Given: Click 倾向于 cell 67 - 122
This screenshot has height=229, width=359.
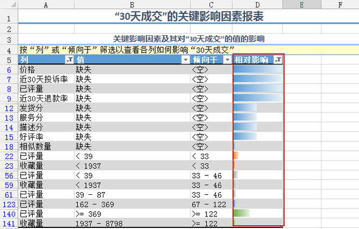Looking at the screenshot, I should (212, 204).
